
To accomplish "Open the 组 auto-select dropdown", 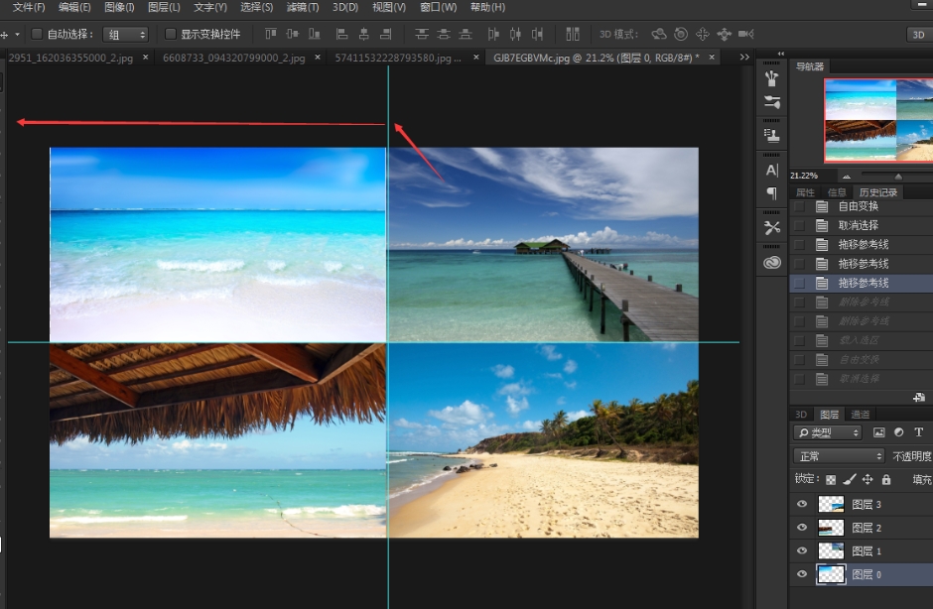I will pos(125,35).
